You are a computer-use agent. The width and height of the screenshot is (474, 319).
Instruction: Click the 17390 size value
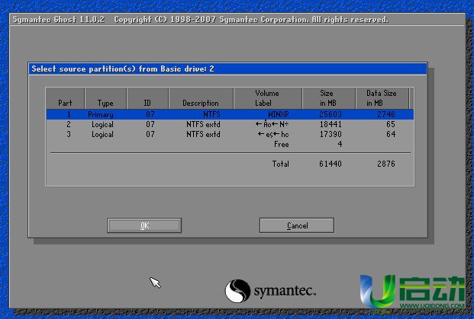coord(331,134)
